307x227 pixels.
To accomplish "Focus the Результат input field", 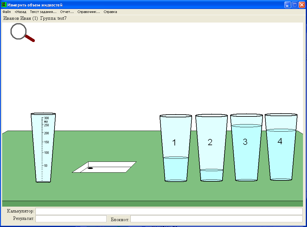I will 71,219.
